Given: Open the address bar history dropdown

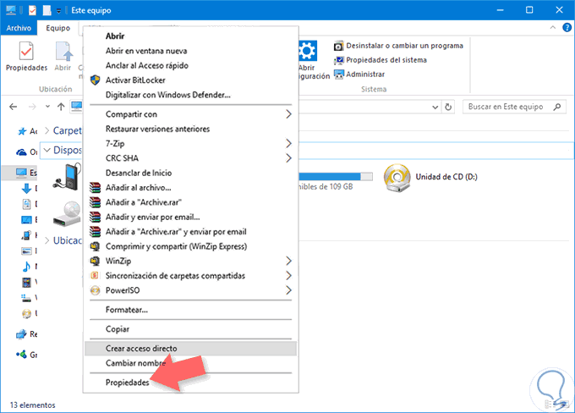Looking at the screenshot, I should pos(435,107).
